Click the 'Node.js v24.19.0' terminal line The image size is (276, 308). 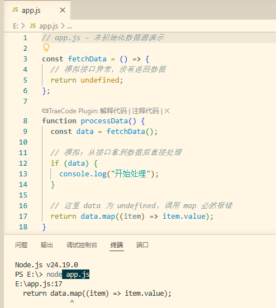pos(46,265)
